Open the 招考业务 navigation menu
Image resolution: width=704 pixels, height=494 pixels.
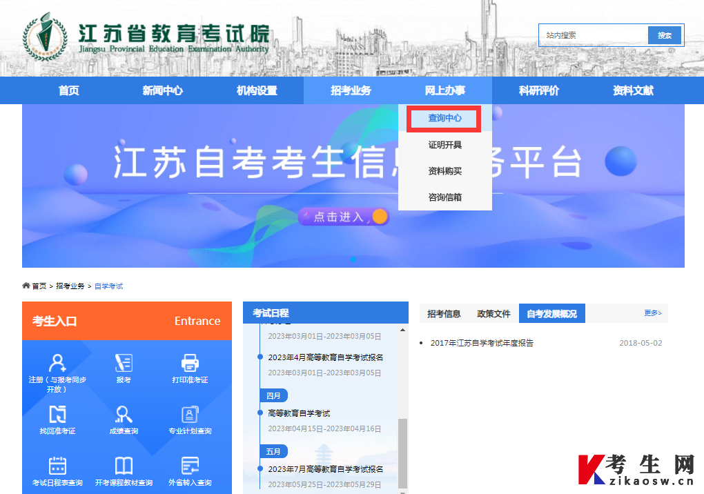[x=351, y=90]
